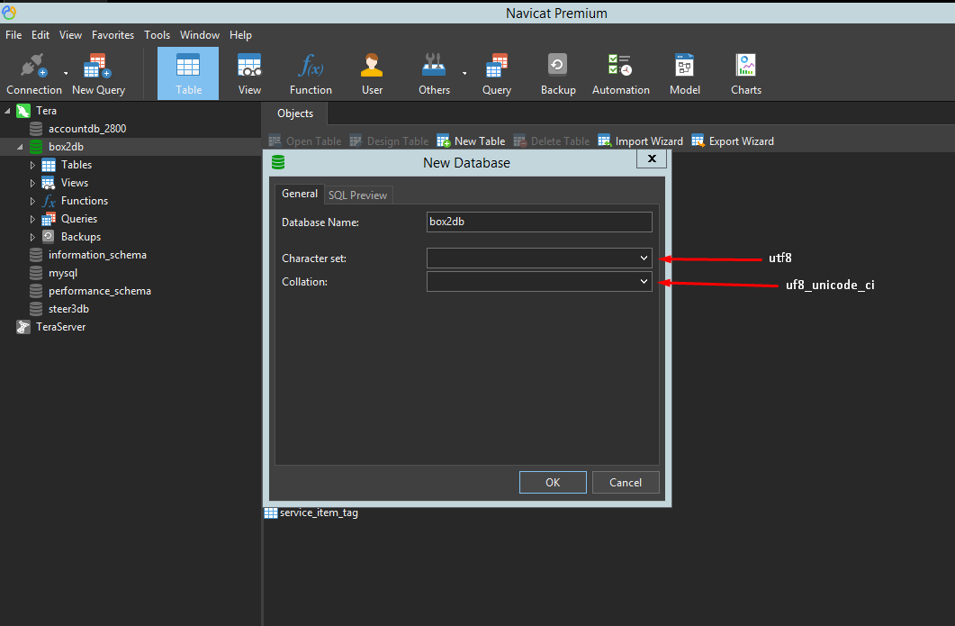The image size is (955, 626).
Task: Open the User toolbar icon
Action: point(372,74)
